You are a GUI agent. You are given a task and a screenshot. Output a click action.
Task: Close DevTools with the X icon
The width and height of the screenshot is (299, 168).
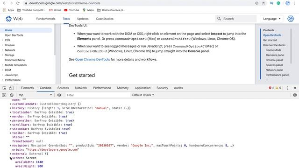(295, 88)
